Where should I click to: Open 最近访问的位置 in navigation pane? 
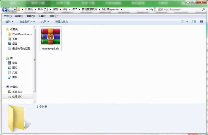21,49
